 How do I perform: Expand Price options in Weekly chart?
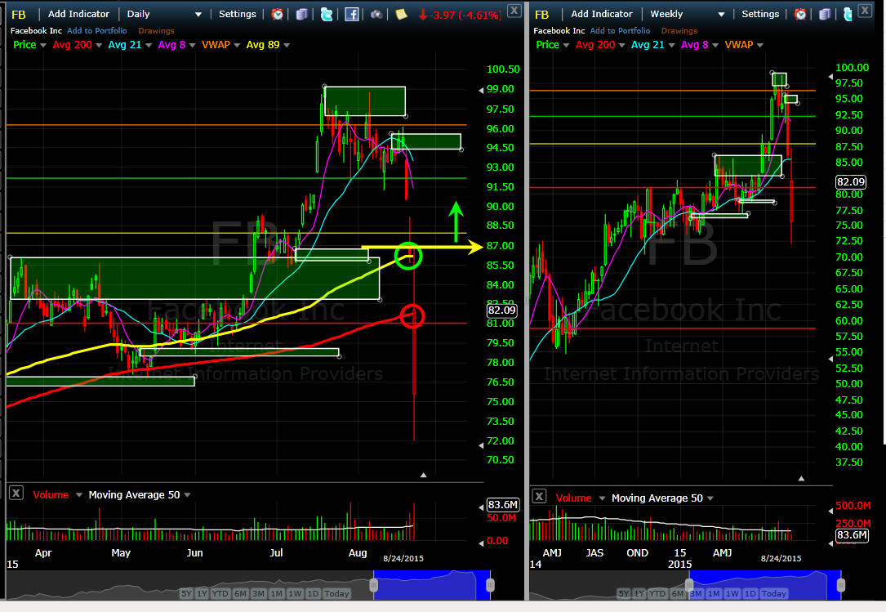pyautogui.click(x=566, y=45)
